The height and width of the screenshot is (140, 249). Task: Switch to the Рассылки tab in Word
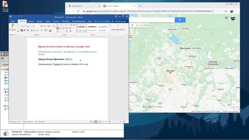[65, 21]
